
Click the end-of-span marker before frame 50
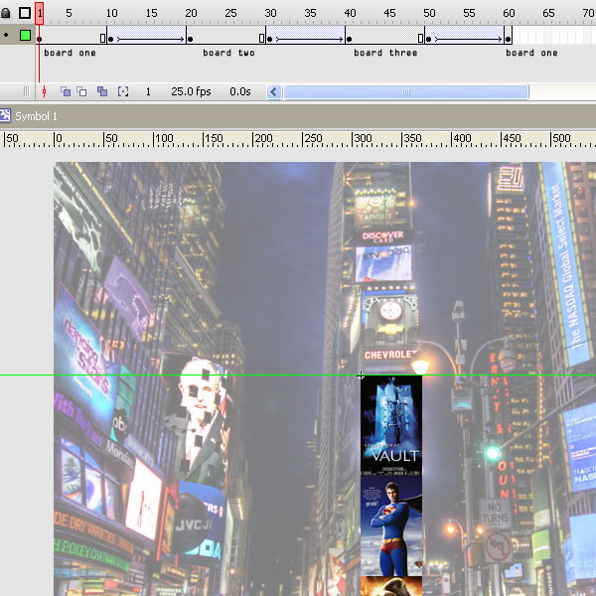[420, 38]
